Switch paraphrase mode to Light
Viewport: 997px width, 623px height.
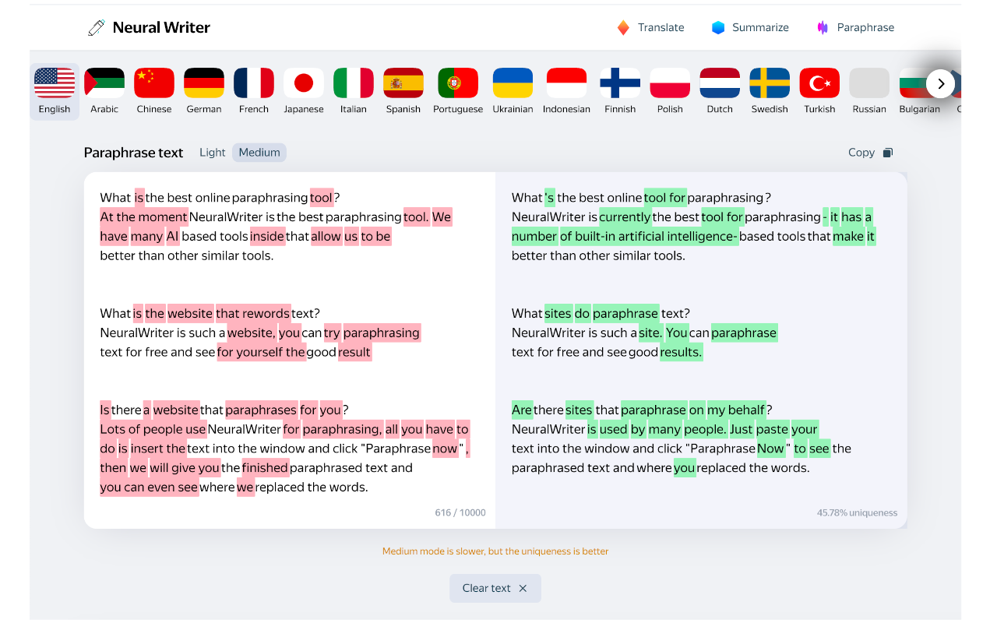212,153
